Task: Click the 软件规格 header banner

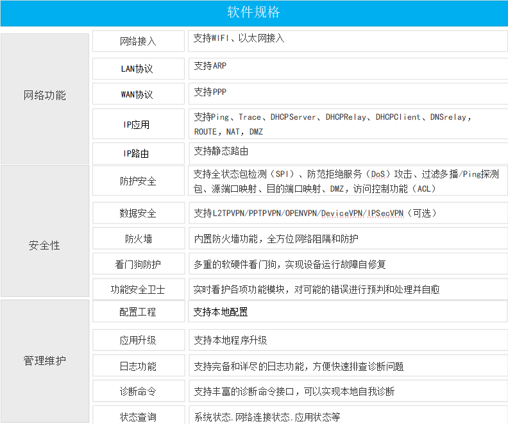Action: click(254, 13)
